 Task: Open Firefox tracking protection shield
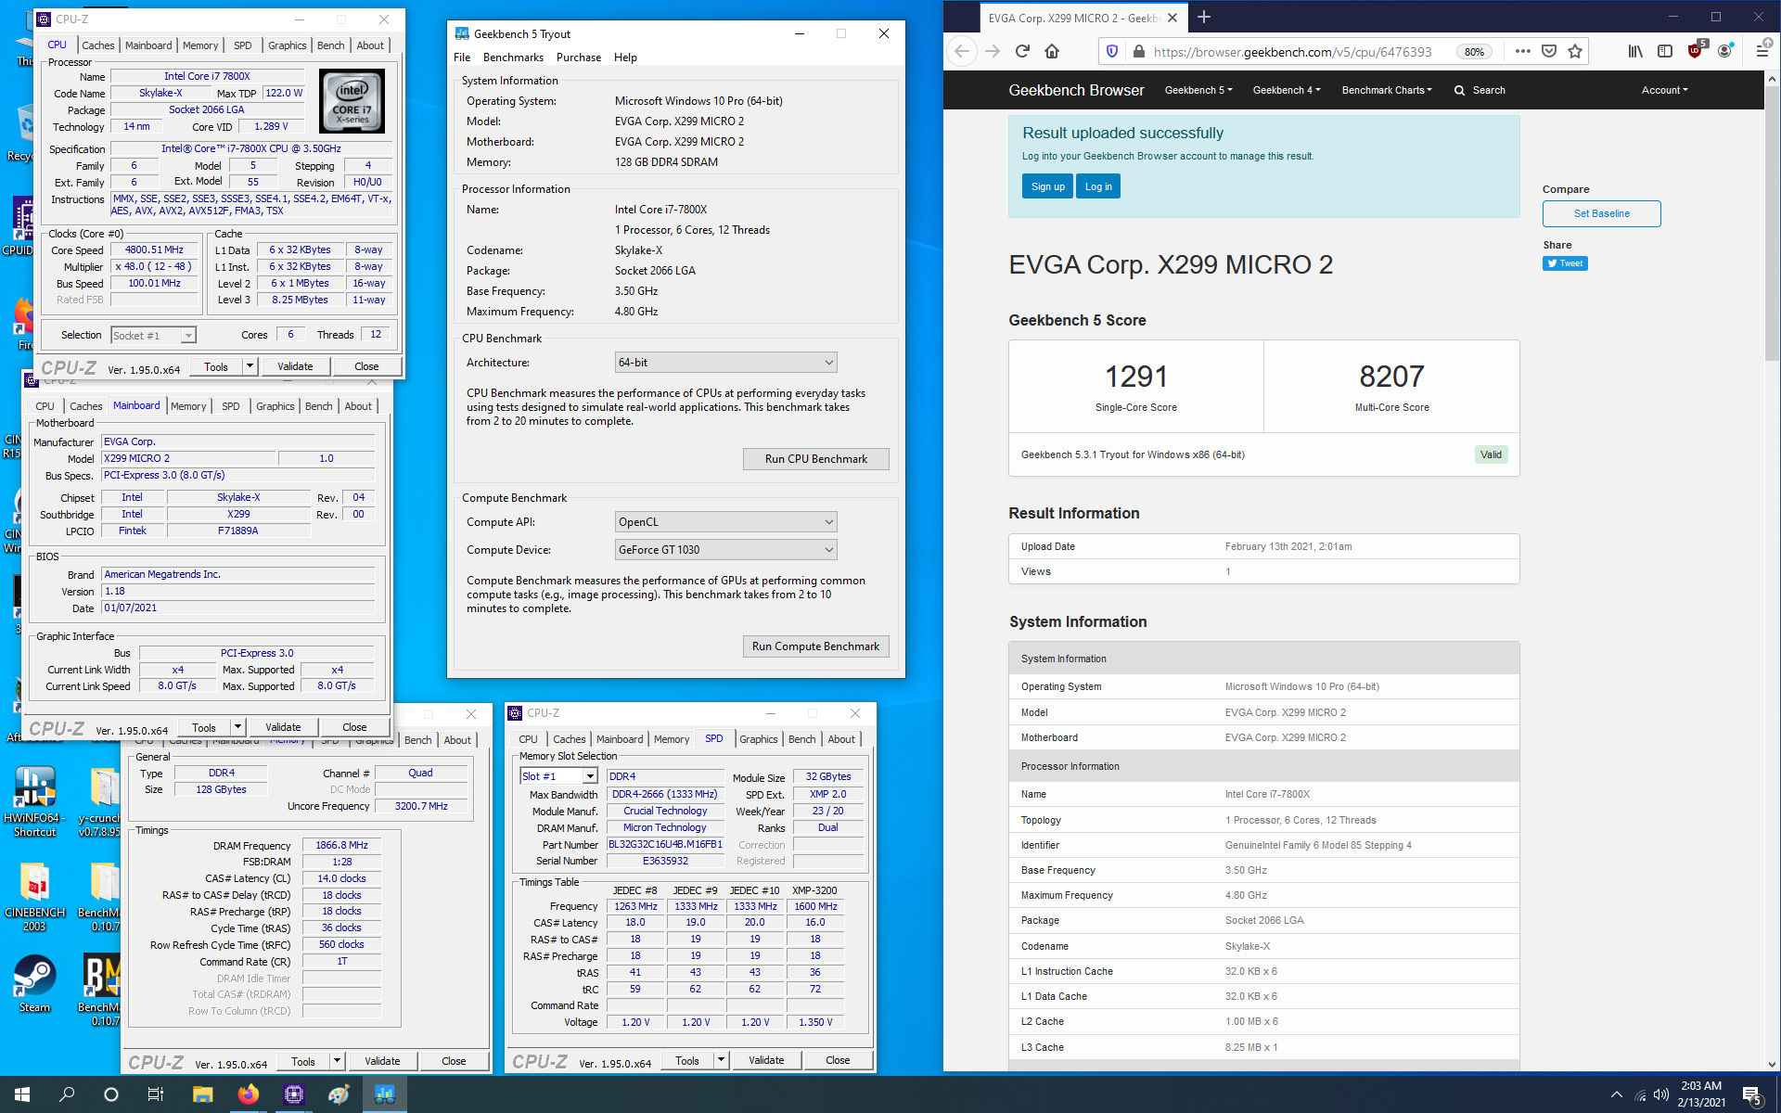tap(1112, 51)
